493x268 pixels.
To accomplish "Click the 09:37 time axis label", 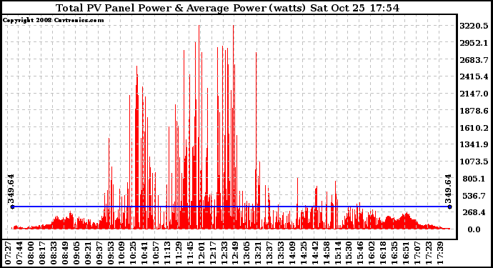I will click(x=99, y=253).
